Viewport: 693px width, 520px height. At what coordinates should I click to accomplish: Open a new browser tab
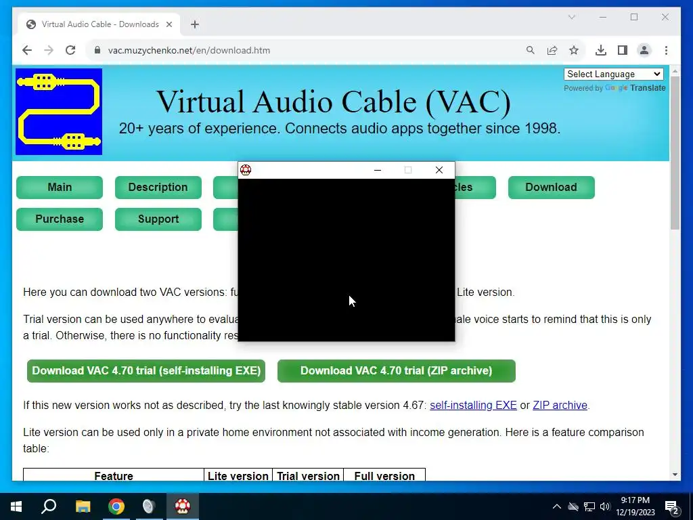point(195,24)
